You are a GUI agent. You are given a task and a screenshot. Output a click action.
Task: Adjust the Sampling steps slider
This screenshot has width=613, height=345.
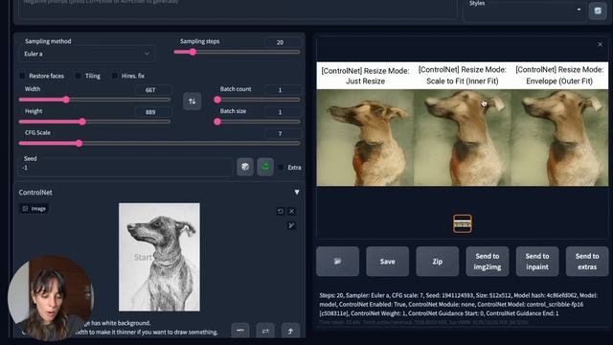click(237, 52)
